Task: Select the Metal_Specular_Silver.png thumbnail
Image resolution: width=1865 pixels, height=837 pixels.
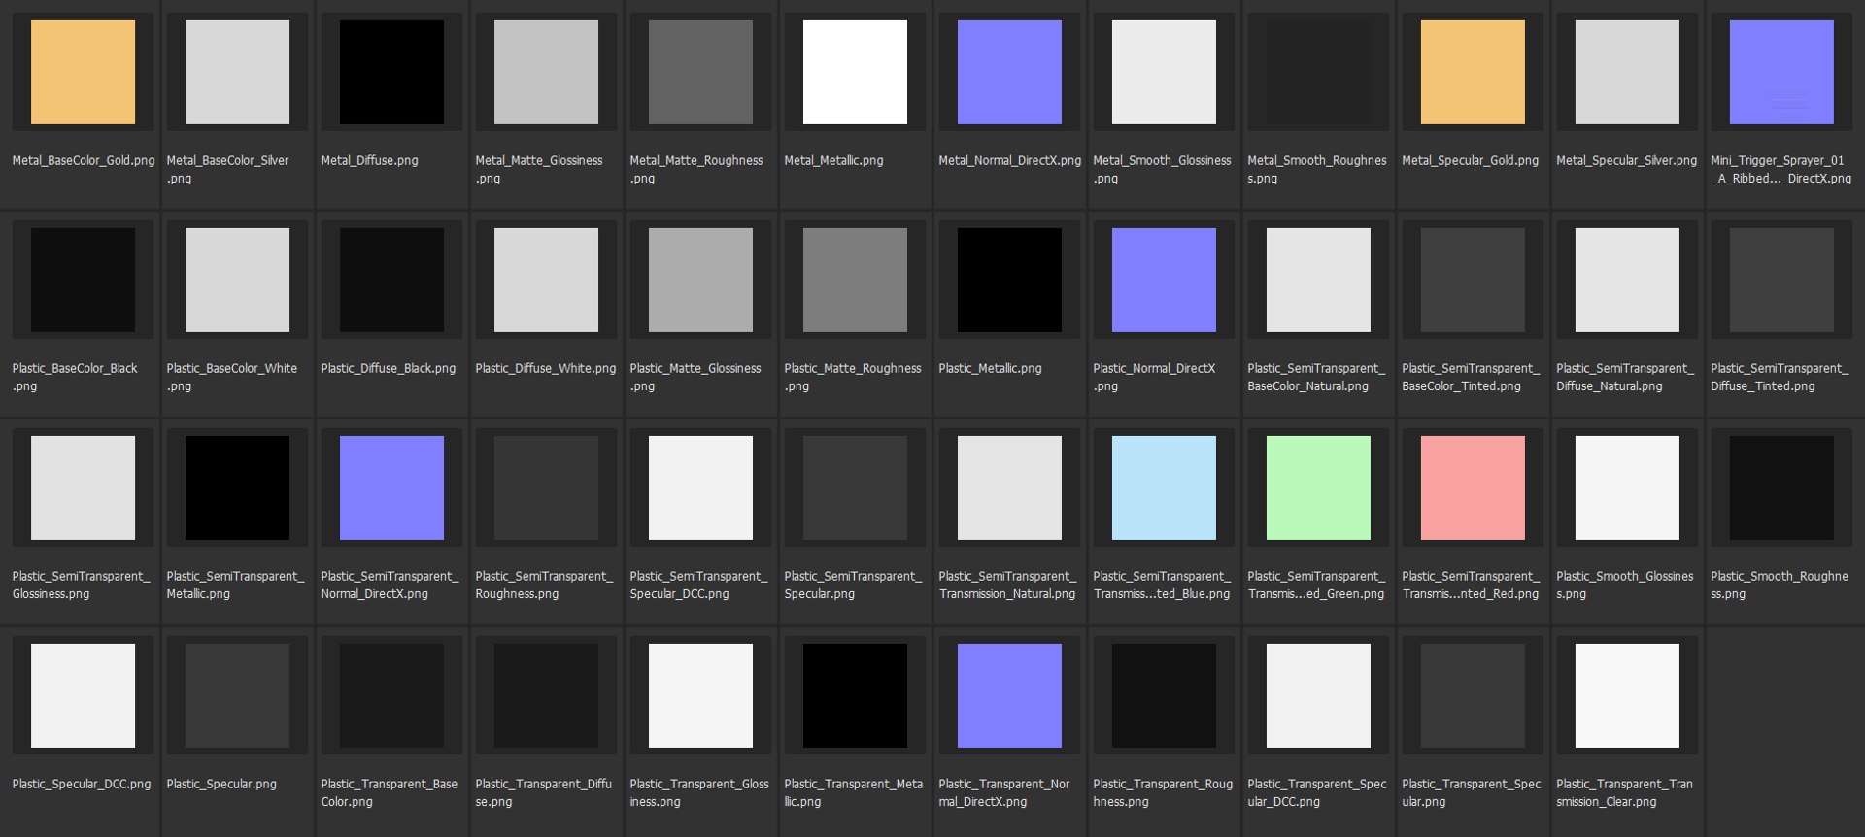Action: pyautogui.click(x=1627, y=72)
